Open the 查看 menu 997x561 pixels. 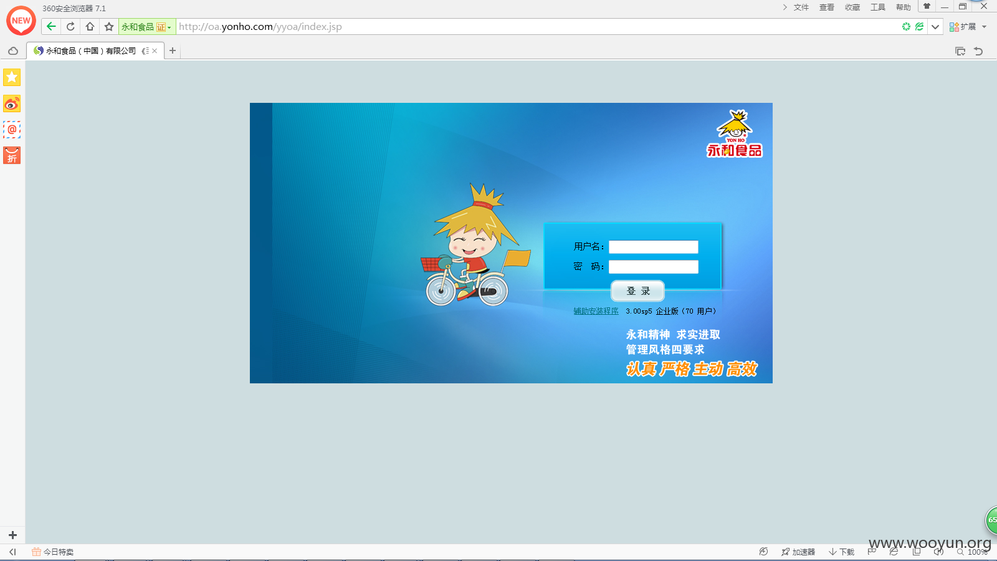tap(826, 7)
